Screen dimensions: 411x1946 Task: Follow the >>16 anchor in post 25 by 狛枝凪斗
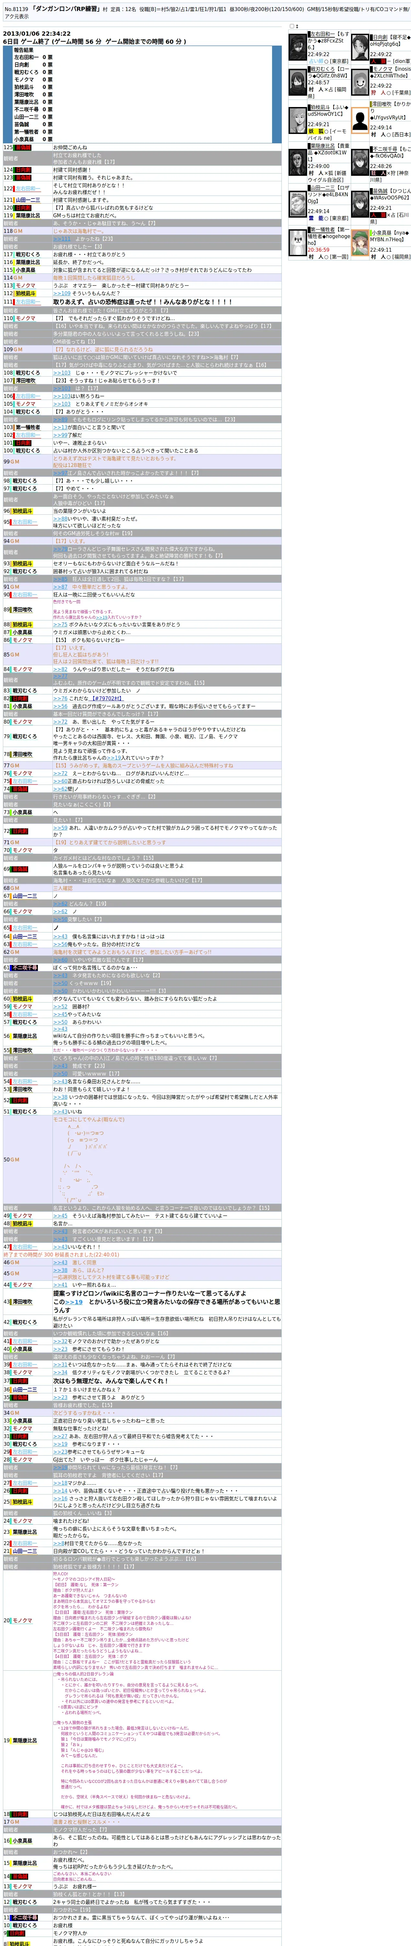pos(60,1499)
